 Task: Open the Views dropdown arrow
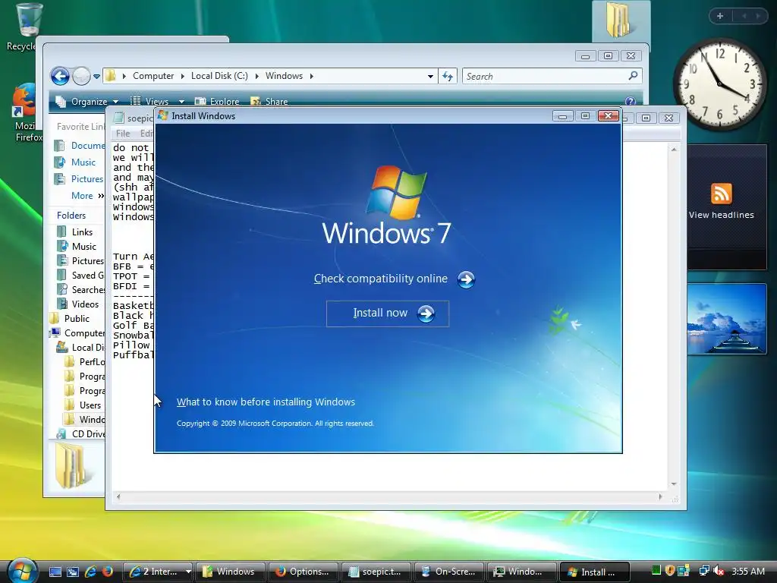click(181, 102)
